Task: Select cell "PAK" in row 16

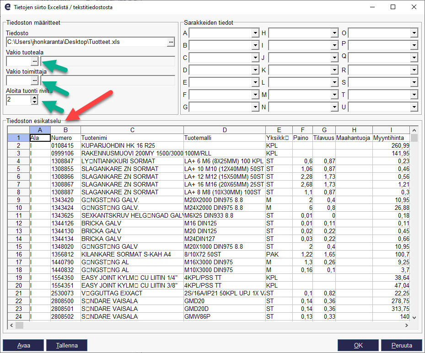Action: tap(279, 254)
